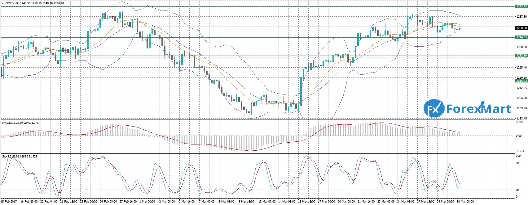Image resolution: width=528 pixels, height=205 pixels.
Task: Select the current price label 1250.28
Action: [x=521, y=28]
